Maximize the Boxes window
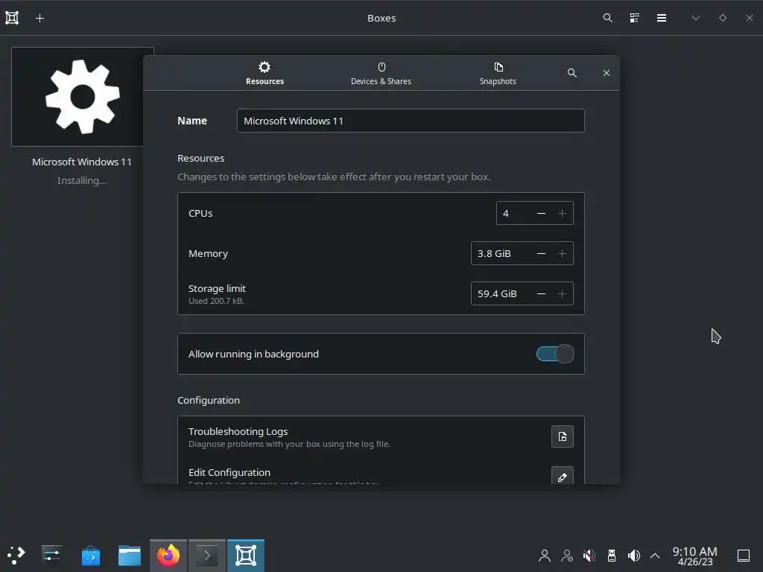Image resolution: width=763 pixels, height=572 pixels. coord(723,18)
